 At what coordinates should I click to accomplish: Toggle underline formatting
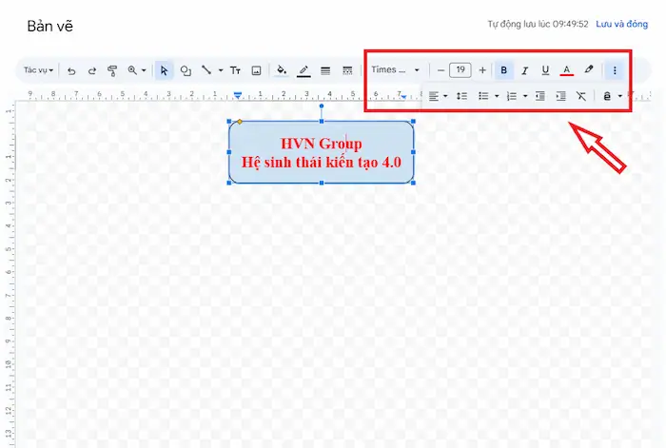point(545,70)
